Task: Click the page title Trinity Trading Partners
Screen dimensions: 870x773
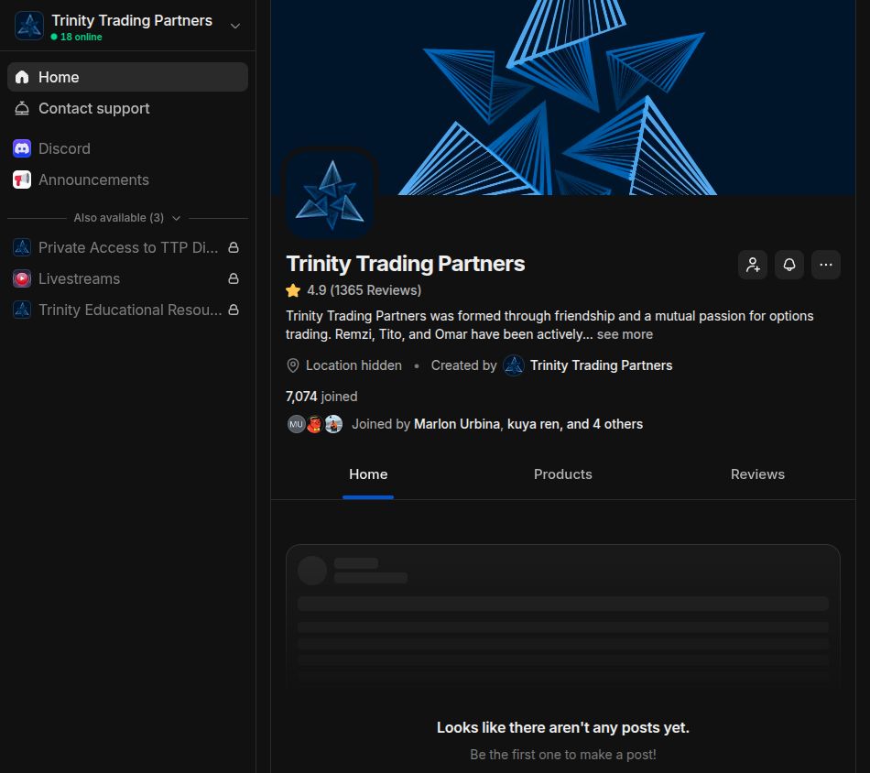Action: (406, 264)
